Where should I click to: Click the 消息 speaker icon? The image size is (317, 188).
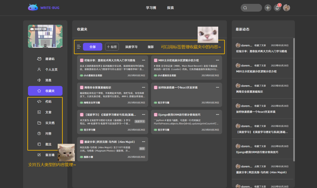[x=39, y=80]
